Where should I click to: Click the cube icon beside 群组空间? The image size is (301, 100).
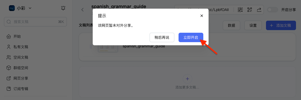coord(9,68)
